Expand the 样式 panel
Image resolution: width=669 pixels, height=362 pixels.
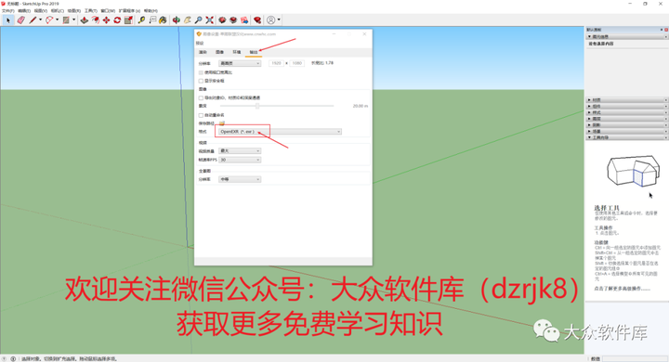[x=627, y=112]
